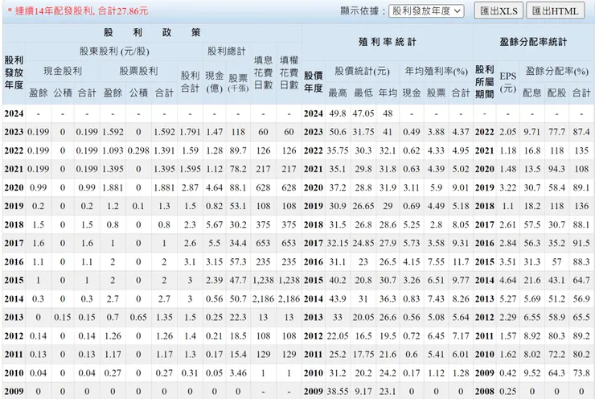Click 50.6 highest price for 2023
595x399 pixels.
(x=338, y=132)
